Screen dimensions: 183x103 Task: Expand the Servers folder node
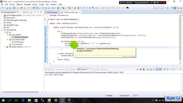(x=2, y=23)
